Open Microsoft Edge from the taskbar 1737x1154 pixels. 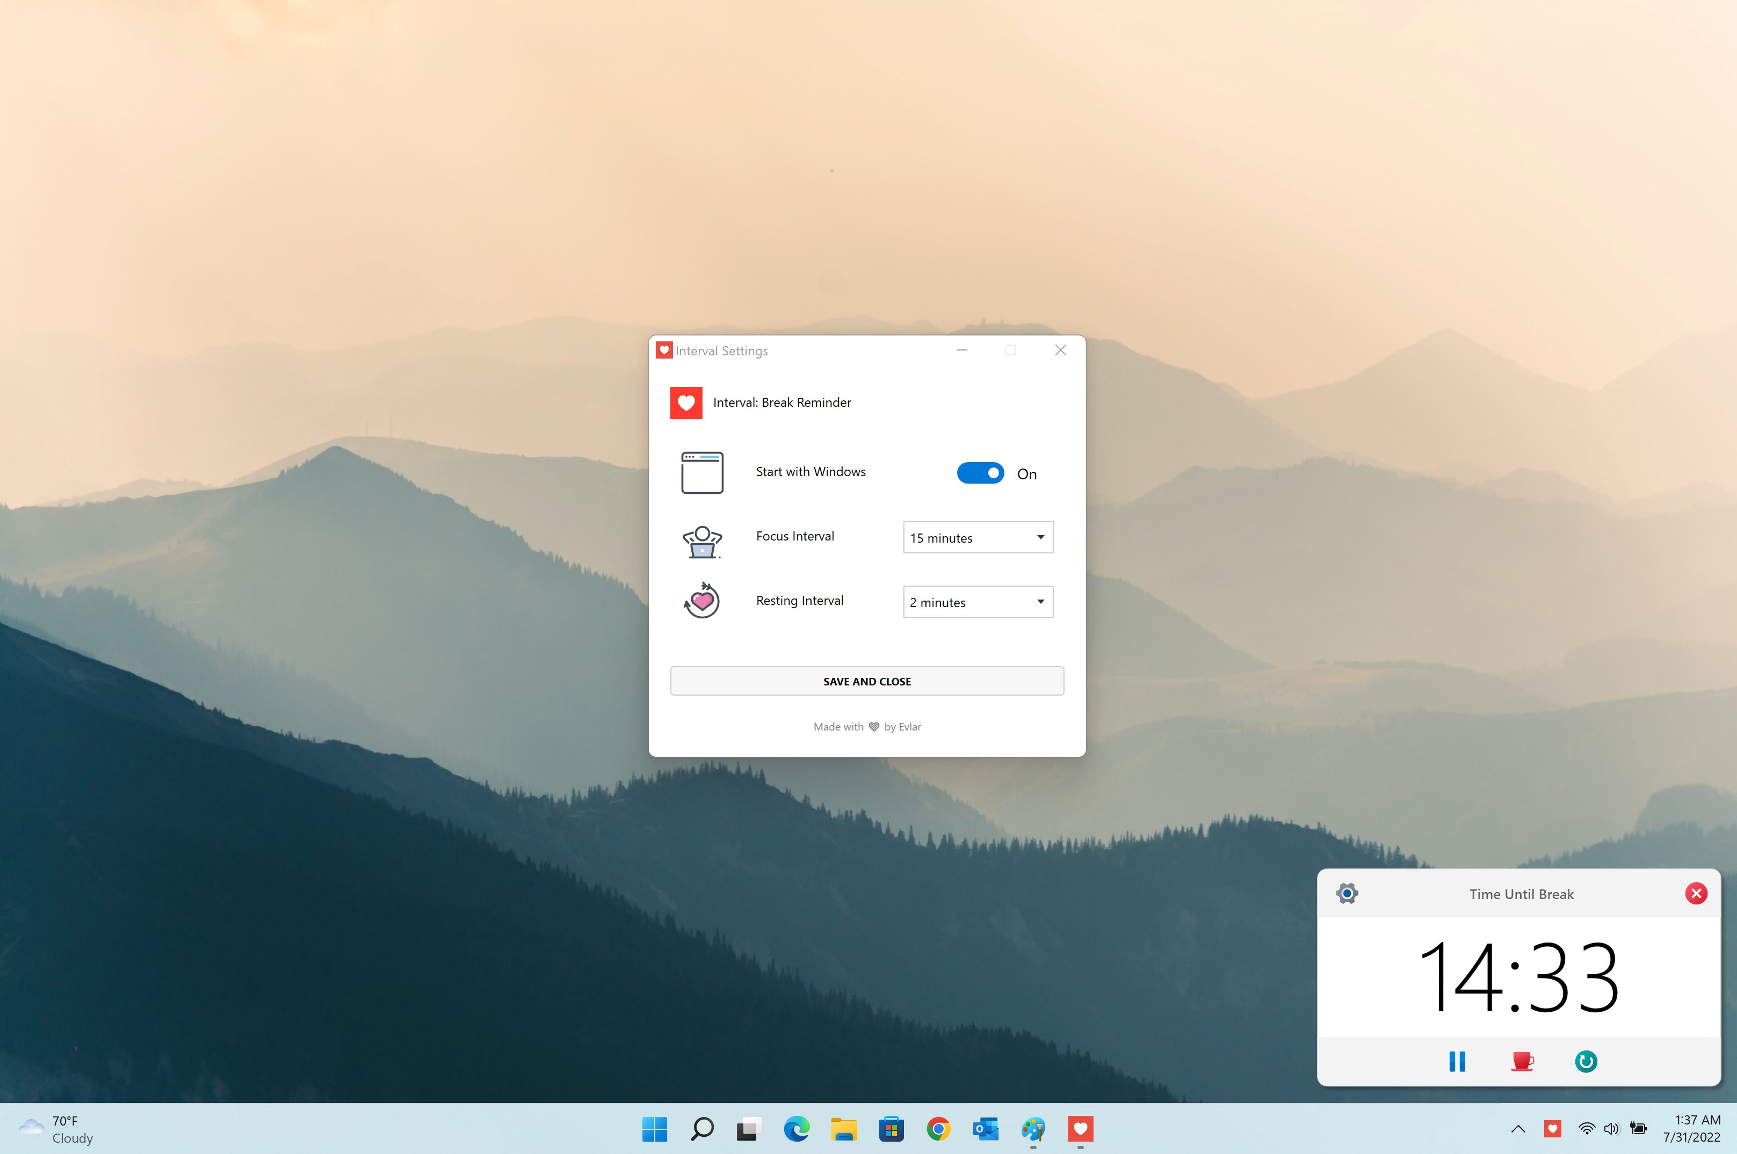point(796,1129)
